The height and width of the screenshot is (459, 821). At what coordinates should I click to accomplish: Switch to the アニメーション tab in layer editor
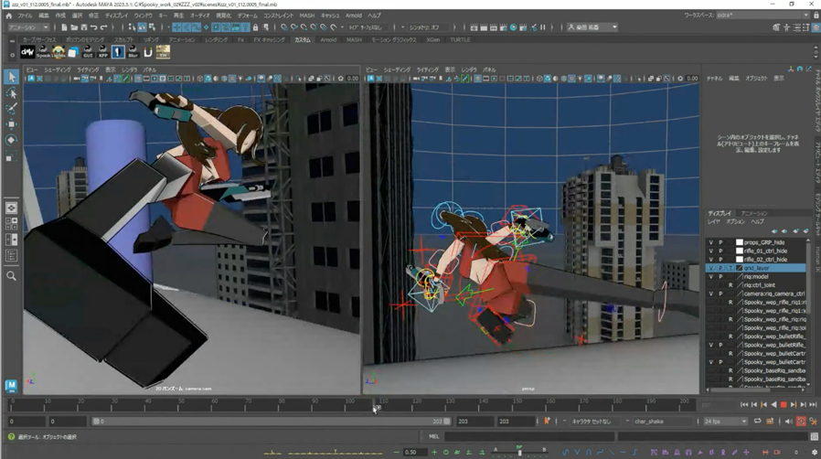[x=754, y=213]
